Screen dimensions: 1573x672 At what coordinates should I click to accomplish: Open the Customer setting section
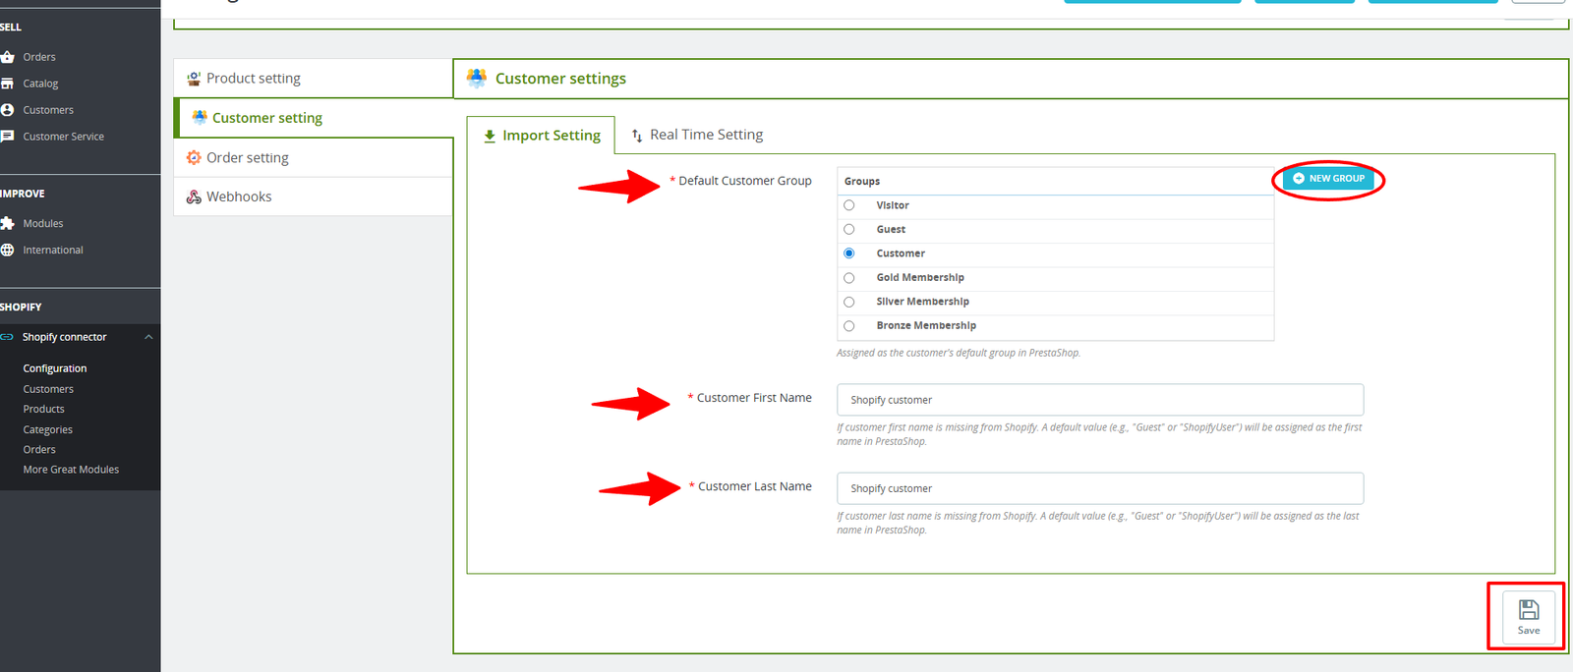pyautogui.click(x=313, y=118)
